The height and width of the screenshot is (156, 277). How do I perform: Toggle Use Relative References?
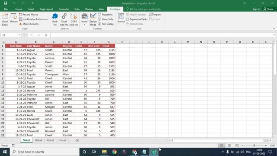33,19
